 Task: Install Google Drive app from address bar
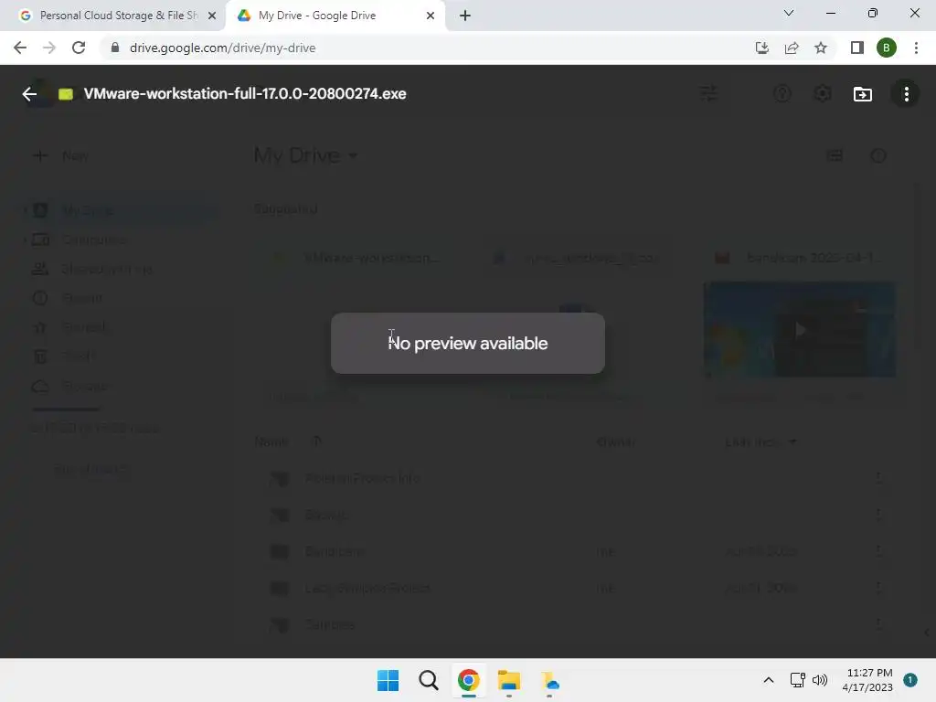tap(762, 48)
